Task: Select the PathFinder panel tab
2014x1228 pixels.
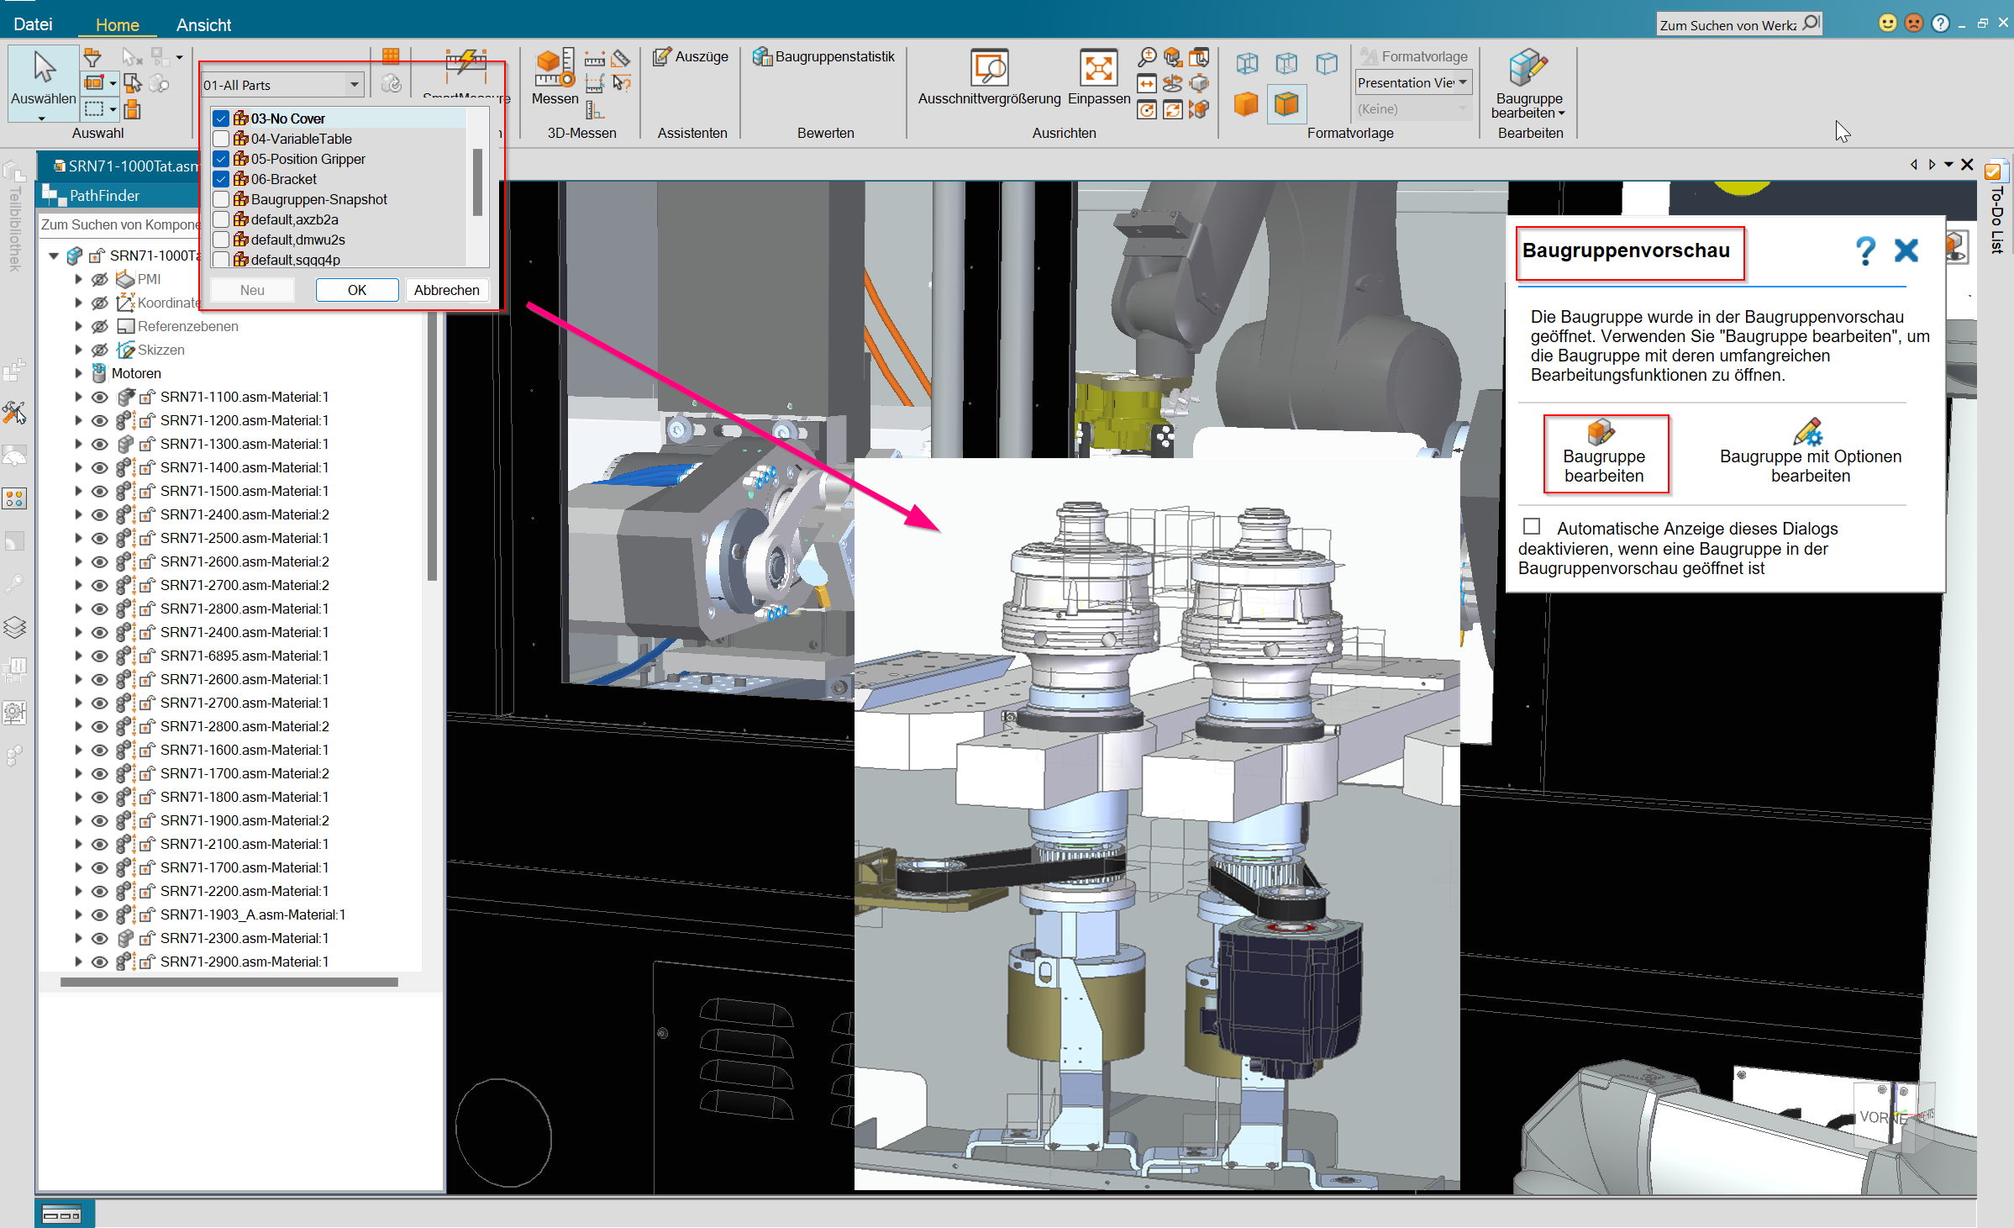Action: tap(103, 195)
